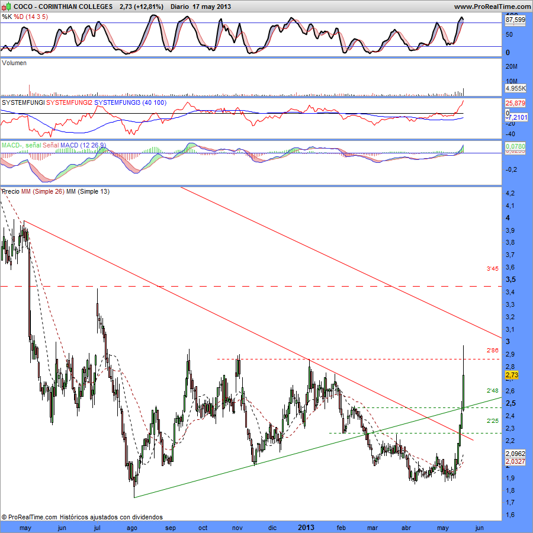Image resolution: width=533 pixels, height=533 pixels.
Task: Click the 2'25 support level annotation
Action: [493, 421]
